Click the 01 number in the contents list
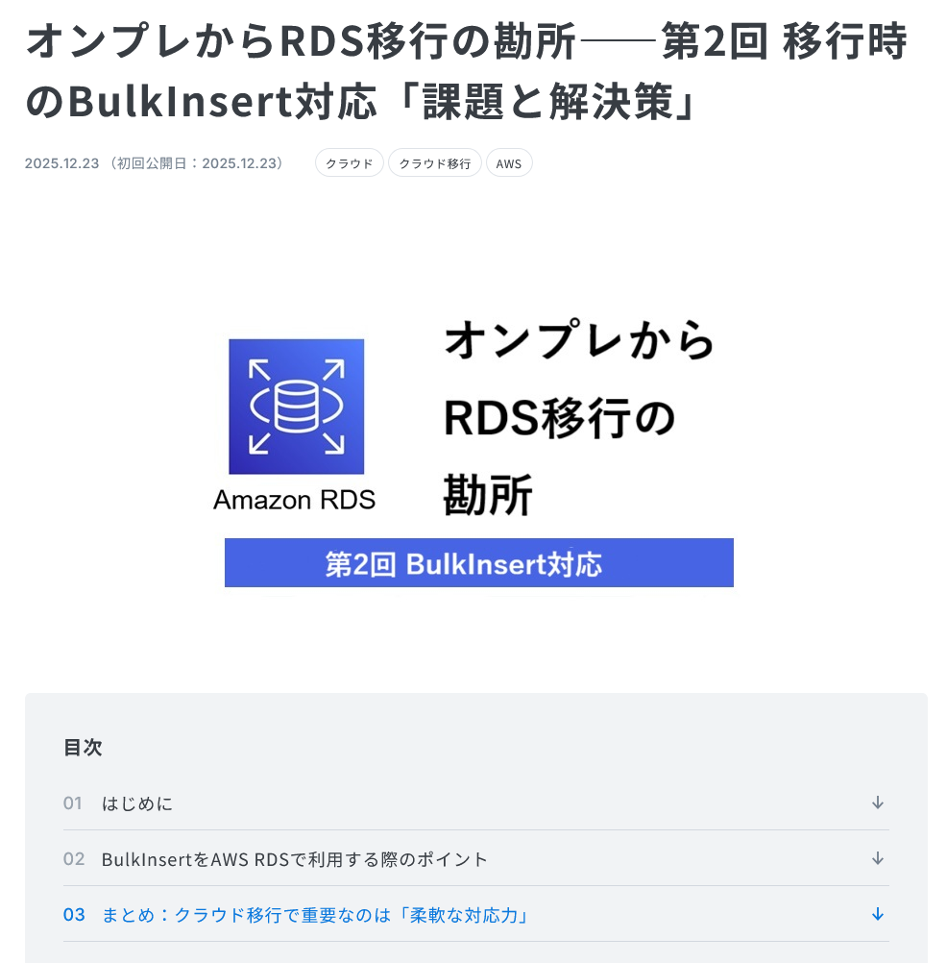 pos(72,803)
